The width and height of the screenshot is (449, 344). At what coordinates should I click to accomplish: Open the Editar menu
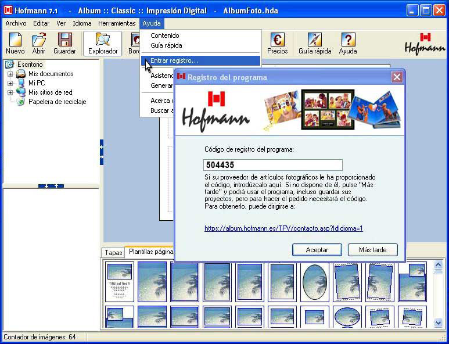41,23
